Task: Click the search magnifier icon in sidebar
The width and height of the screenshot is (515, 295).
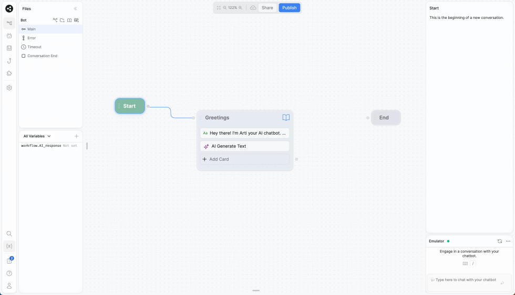Action: [9, 234]
